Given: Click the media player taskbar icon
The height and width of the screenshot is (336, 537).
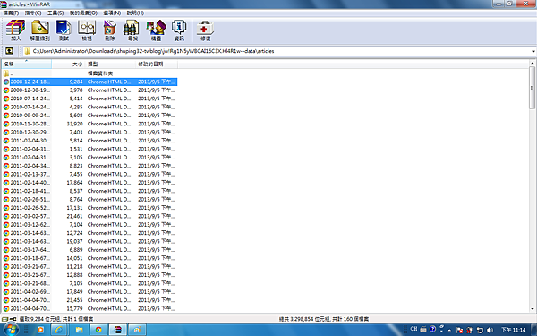Looking at the screenshot, I should [x=40, y=330].
